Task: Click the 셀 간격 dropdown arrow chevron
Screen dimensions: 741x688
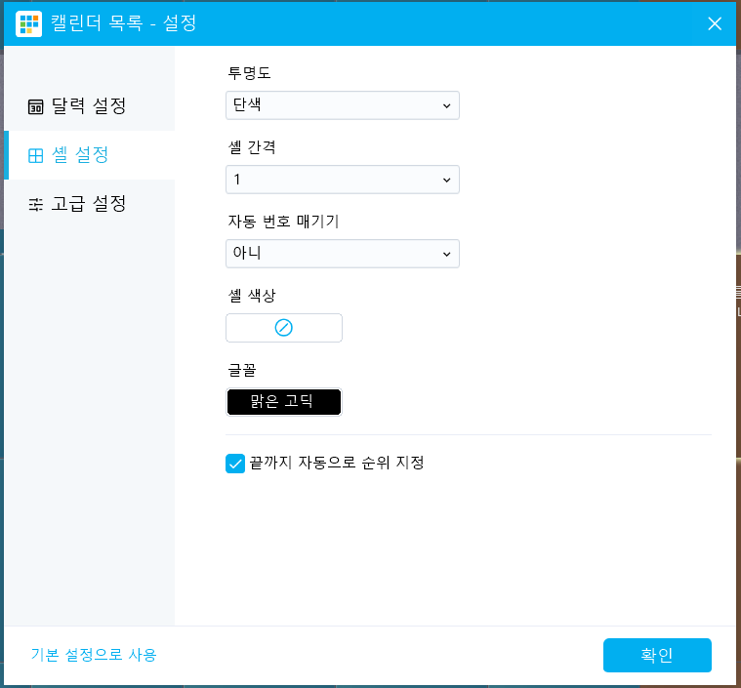Action: pyautogui.click(x=446, y=180)
